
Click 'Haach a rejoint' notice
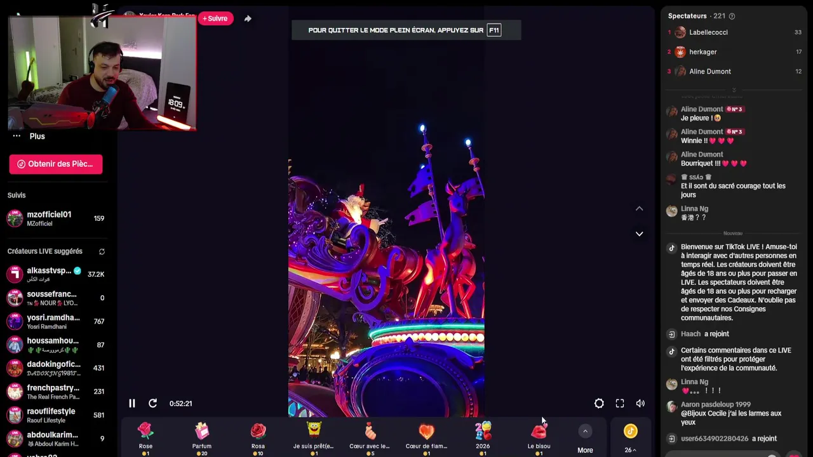pyautogui.click(x=704, y=334)
